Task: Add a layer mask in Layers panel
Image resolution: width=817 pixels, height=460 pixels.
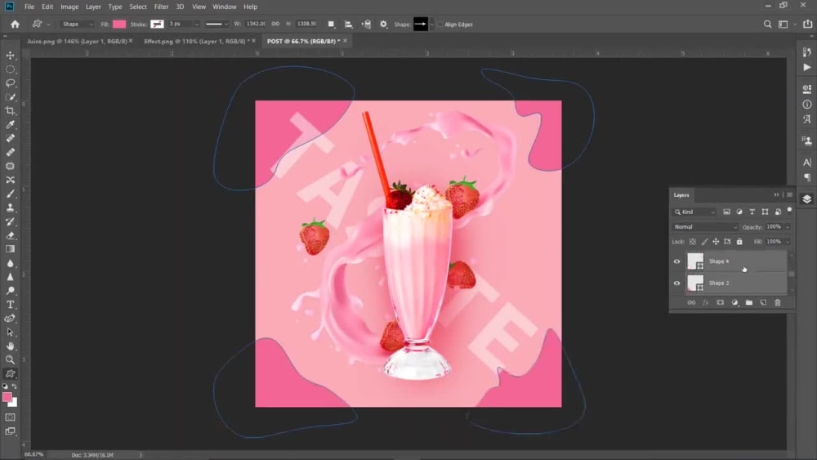Action: coord(720,302)
